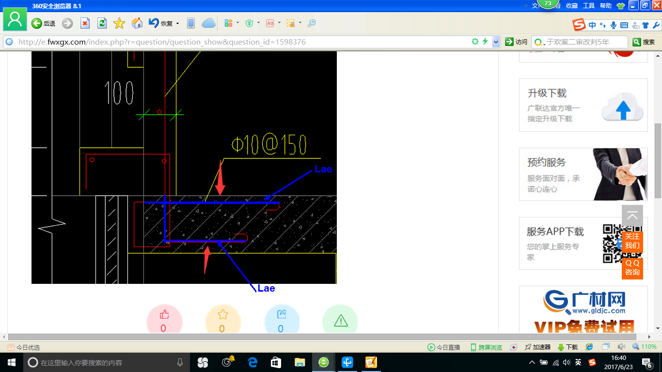Click 跨屏浏览 in the status bar
Image resolution: width=662 pixels, height=372 pixels.
click(486, 347)
